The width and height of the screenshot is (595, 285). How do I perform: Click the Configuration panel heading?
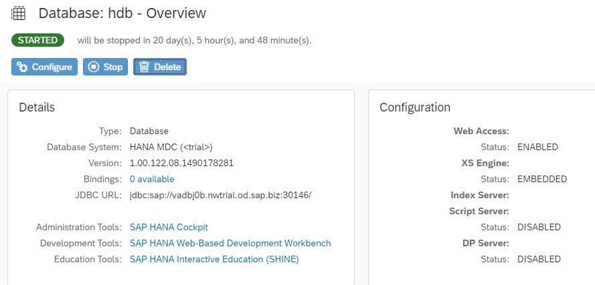coord(415,107)
